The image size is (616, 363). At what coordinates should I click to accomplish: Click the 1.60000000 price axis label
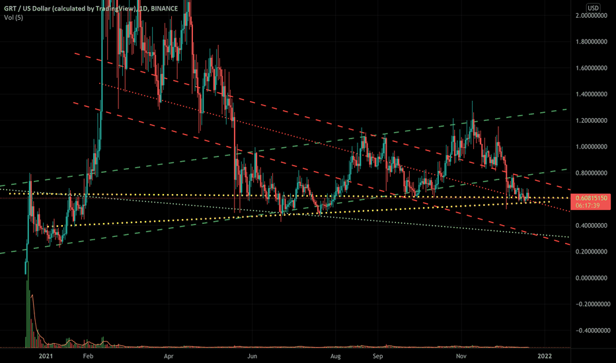(x=592, y=68)
